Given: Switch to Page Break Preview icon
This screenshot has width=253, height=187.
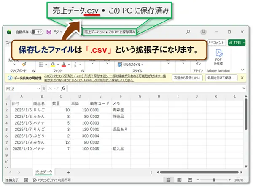Looking at the screenshot, I should point(190,180).
